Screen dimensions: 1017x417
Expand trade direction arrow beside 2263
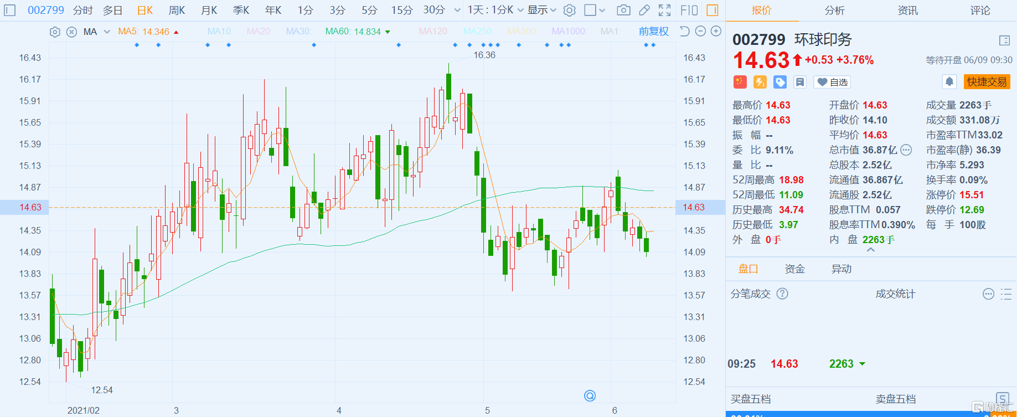tap(863, 364)
